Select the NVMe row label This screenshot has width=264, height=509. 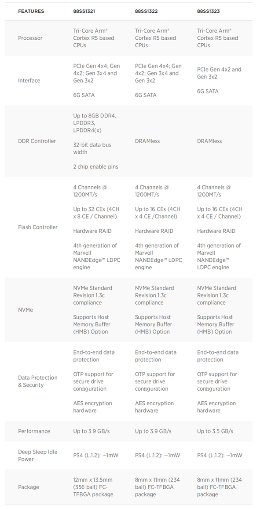tap(26, 310)
